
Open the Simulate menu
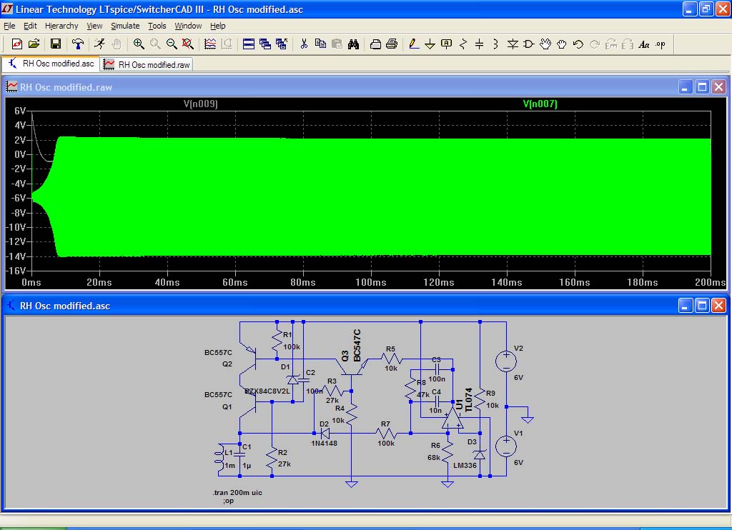(125, 26)
